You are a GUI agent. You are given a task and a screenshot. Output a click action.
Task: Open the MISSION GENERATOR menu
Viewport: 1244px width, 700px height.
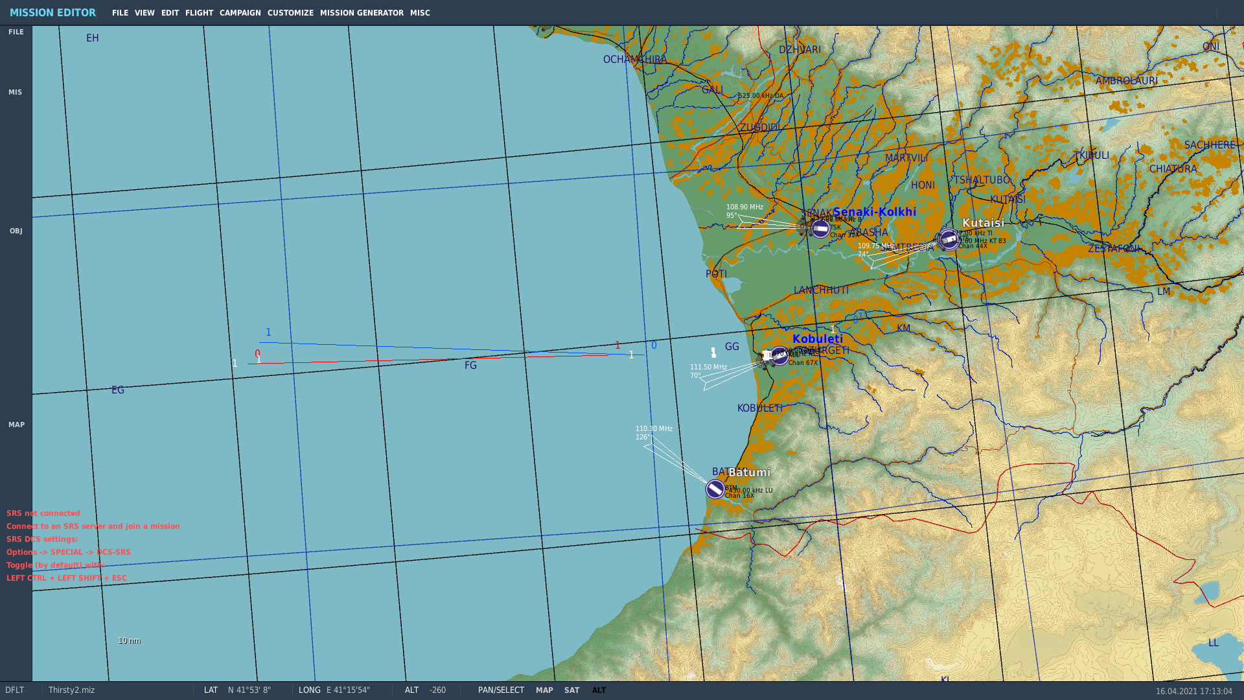coord(362,13)
